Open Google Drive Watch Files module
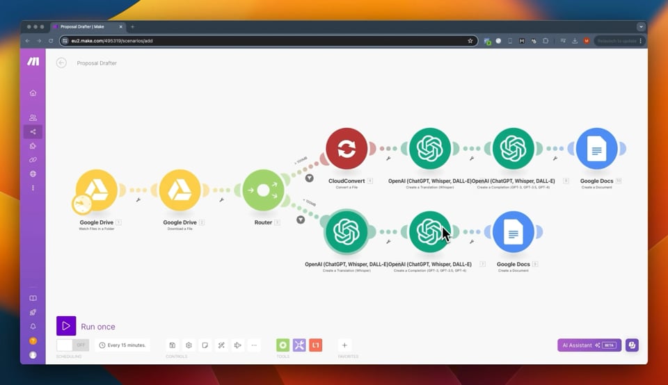Viewport: 668px width, 385px height. click(97, 190)
